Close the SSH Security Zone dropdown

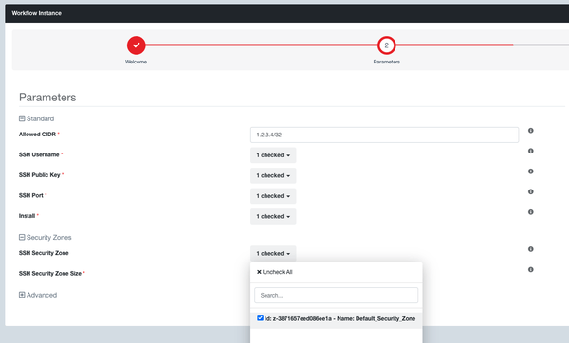click(273, 253)
